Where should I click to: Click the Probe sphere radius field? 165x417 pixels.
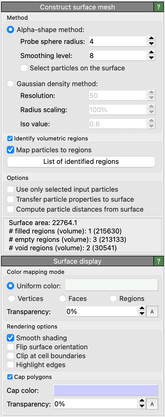pos(118,41)
